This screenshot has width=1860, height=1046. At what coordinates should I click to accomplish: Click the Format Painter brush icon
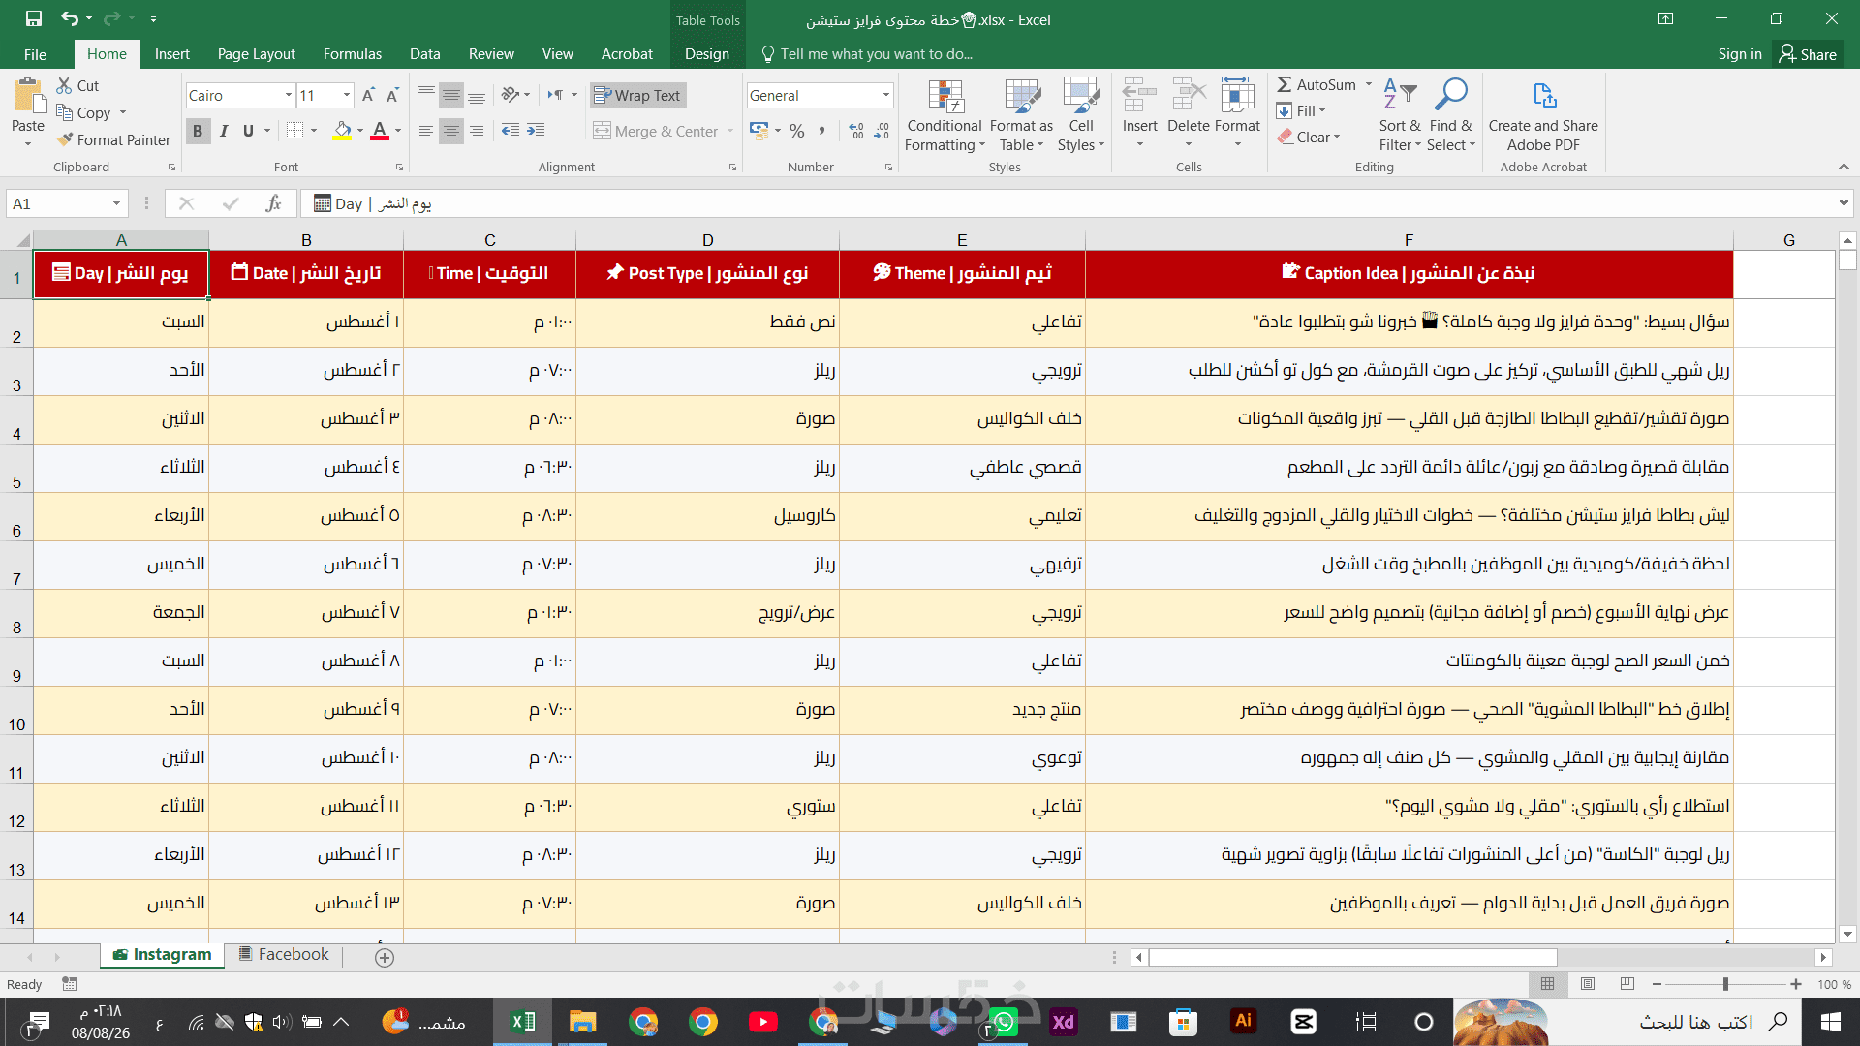point(65,140)
